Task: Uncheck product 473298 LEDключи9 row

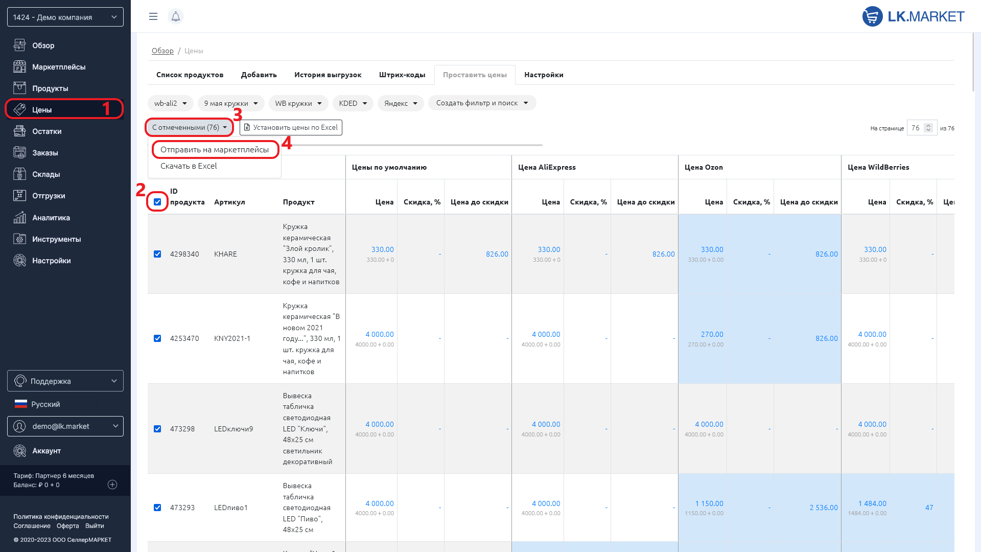Action: click(157, 429)
